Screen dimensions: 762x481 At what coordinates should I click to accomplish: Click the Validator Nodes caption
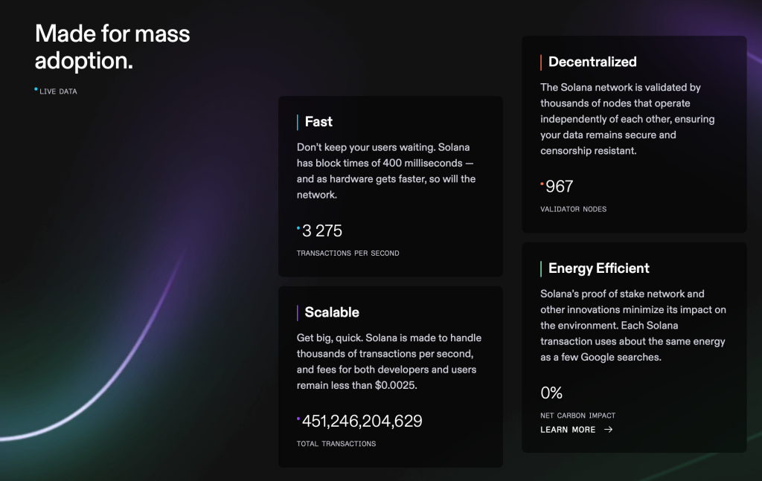pos(573,210)
